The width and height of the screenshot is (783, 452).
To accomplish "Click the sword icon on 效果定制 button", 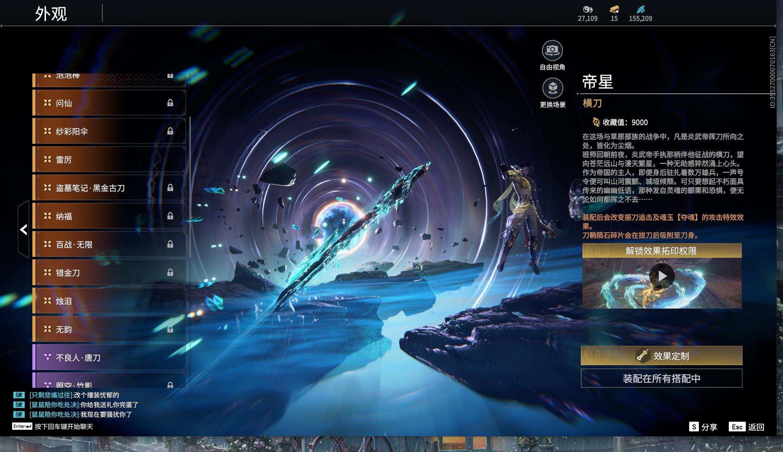I will point(642,355).
